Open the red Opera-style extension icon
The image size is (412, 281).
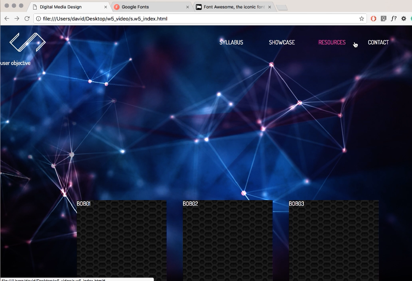(374, 18)
